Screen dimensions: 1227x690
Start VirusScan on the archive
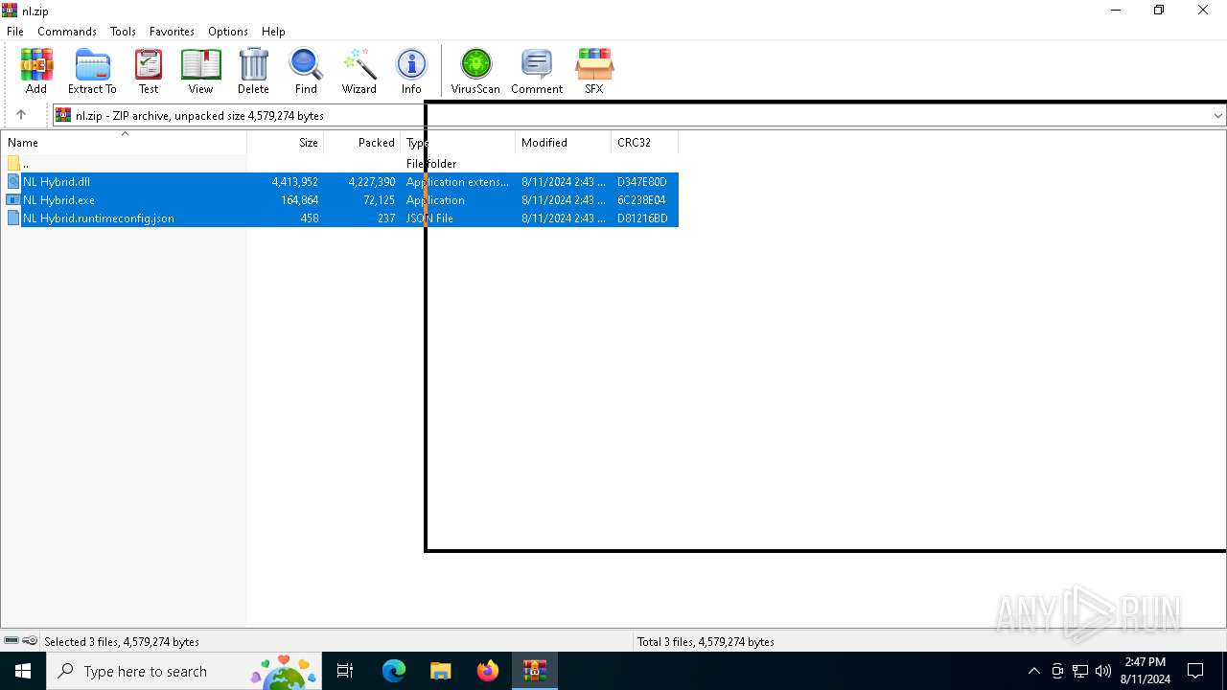pyautogui.click(x=475, y=72)
